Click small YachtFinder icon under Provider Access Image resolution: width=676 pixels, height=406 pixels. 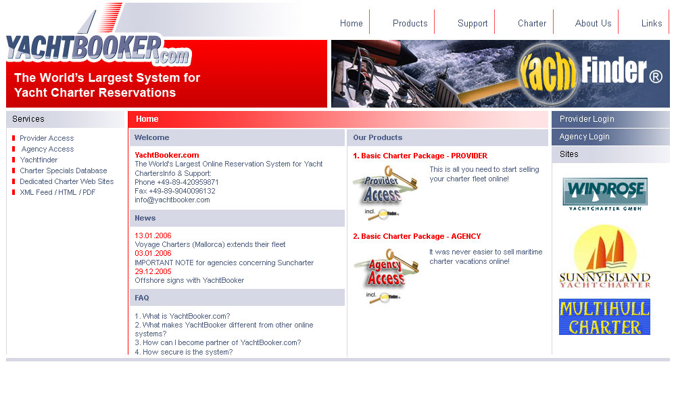(383, 214)
